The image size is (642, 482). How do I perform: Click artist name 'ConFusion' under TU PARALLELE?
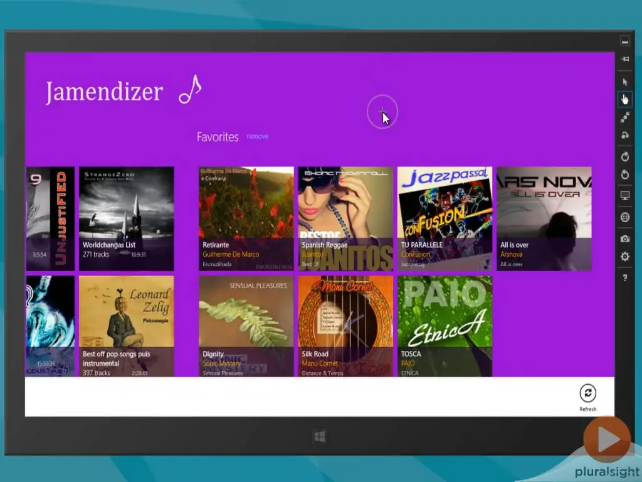tap(415, 255)
